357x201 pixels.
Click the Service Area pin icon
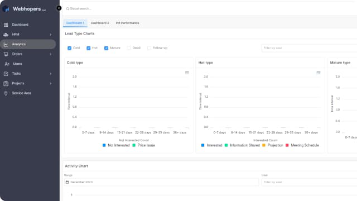click(6, 93)
